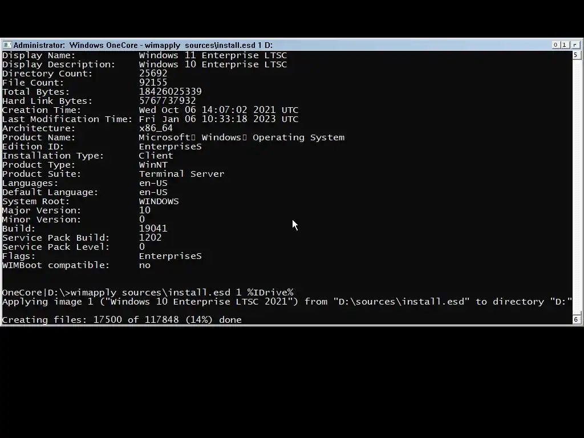Click the 'Last Modification Time:' label
This screenshot has width=584, height=438.
67,119
